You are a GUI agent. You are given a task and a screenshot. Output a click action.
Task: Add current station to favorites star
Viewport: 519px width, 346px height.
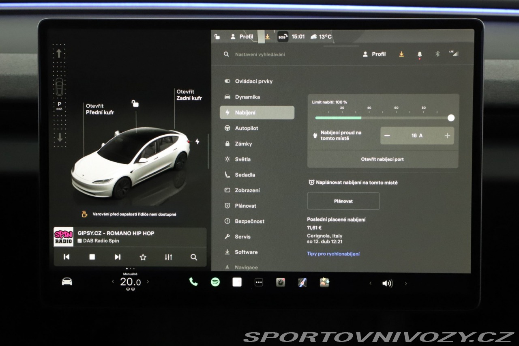pos(143,257)
